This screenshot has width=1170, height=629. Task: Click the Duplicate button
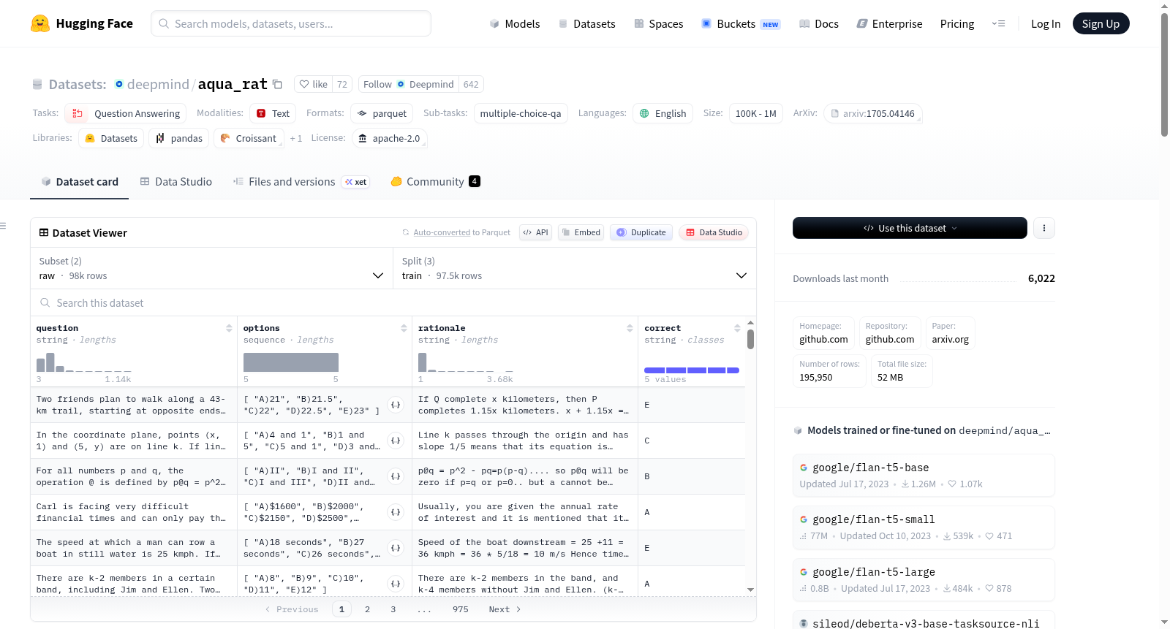pos(641,232)
